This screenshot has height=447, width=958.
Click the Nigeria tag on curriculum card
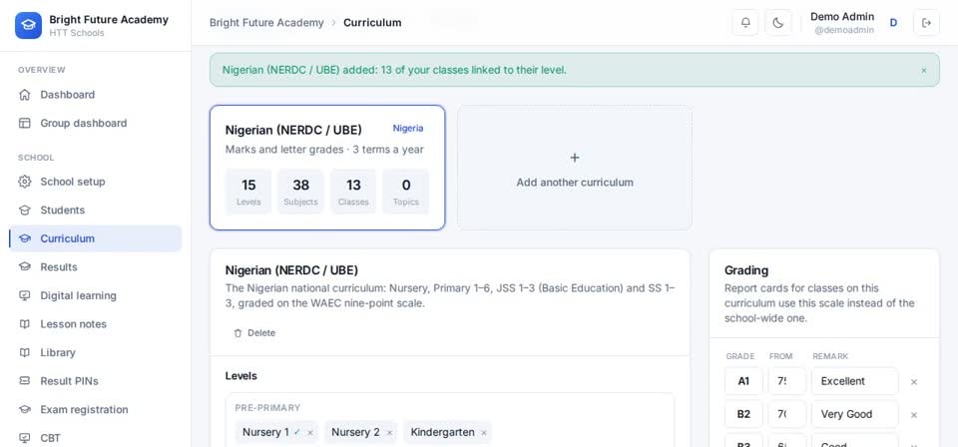coord(407,129)
